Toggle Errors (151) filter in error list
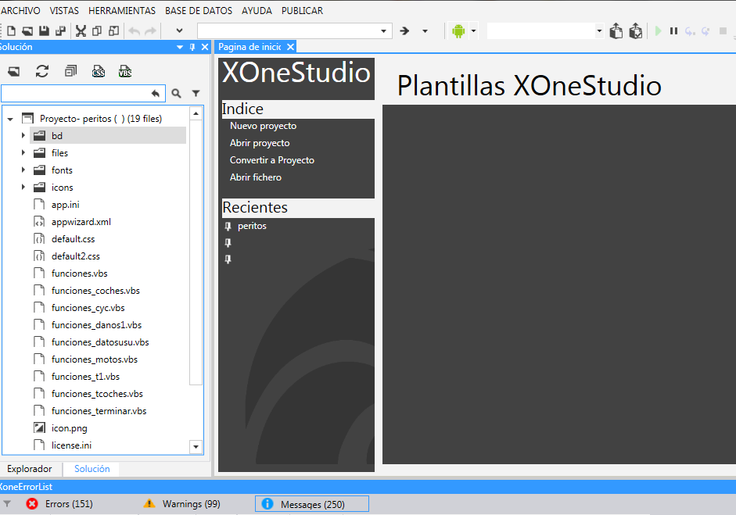Viewport: 736px width, 515px height. 59,504
